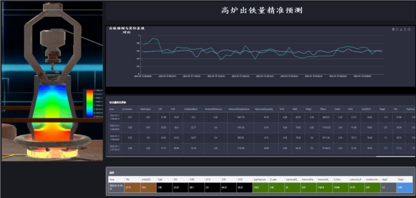Click the OptSivalue column header

pos(145,109)
